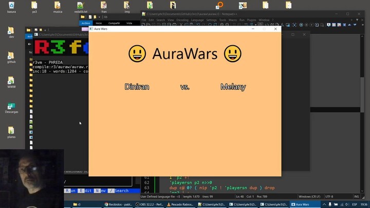Open Notepad++ Language menu
The width and height of the screenshot is (370, 208).
[x=197, y=20]
